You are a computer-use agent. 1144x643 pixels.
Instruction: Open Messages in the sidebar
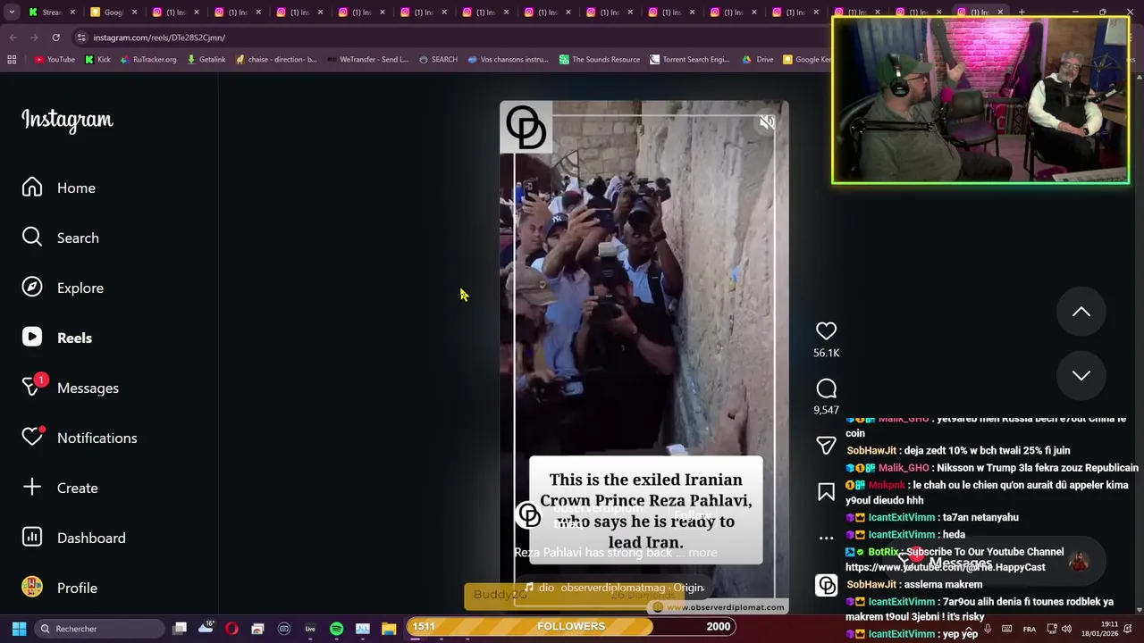pyautogui.click(x=88, y=388)
